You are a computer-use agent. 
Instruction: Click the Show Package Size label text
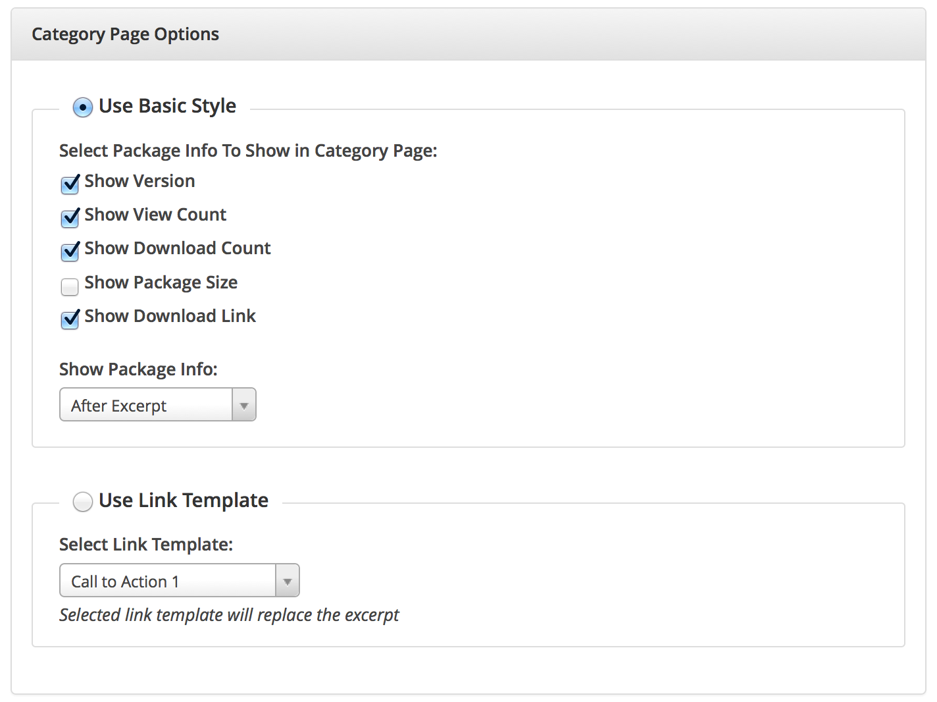tap(161, 283)
